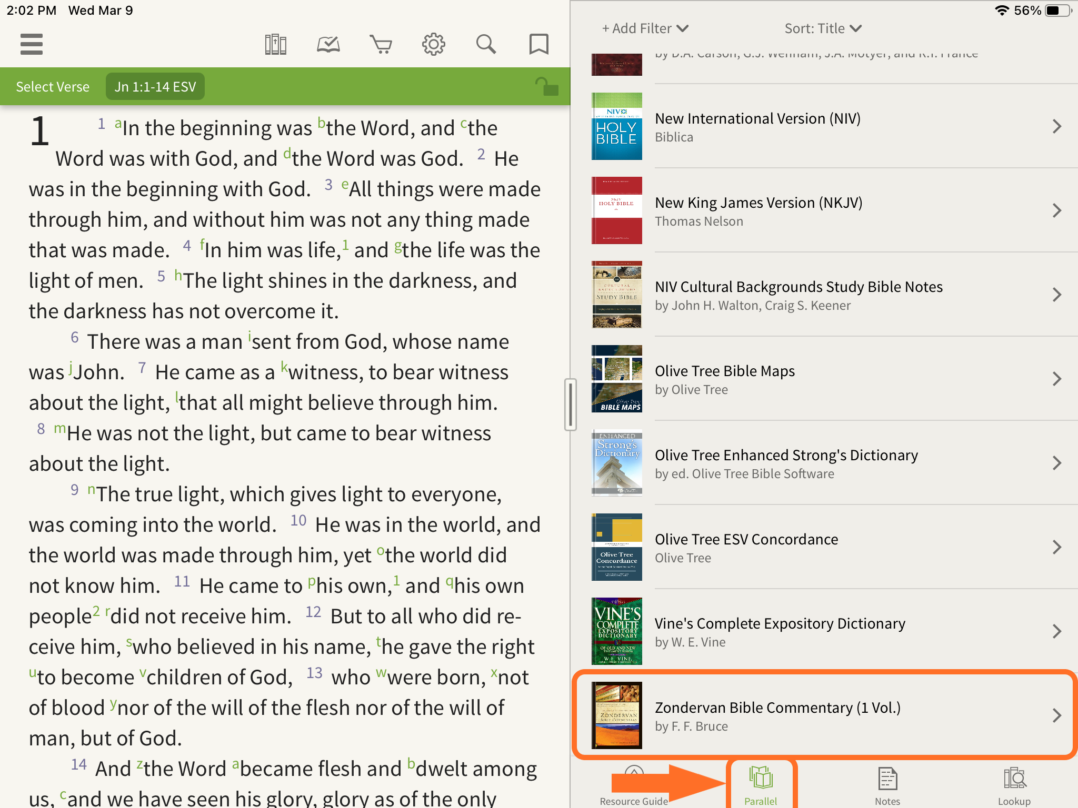
Task: Tap verse number 14
Action: point(79,764)
